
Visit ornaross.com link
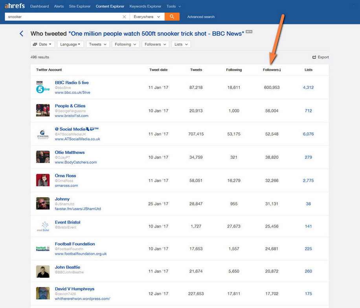click(66, 185)
